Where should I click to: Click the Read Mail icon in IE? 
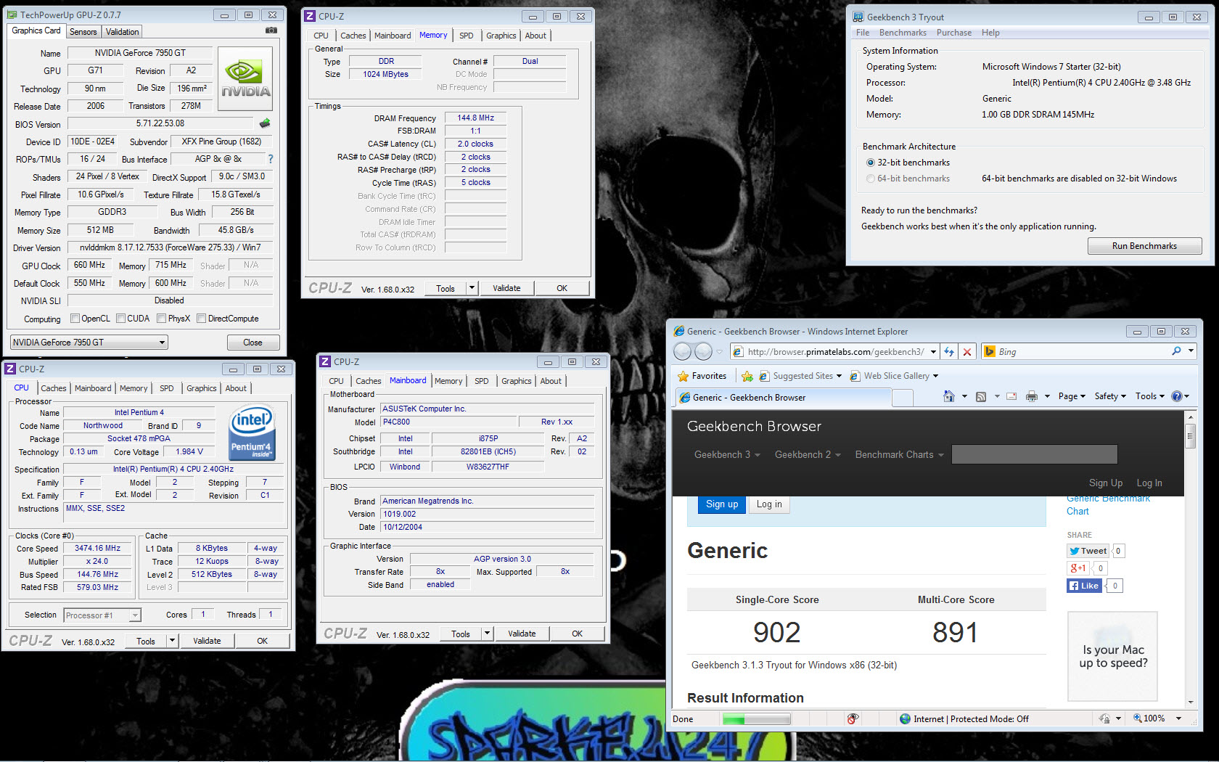click(1011, 396)
